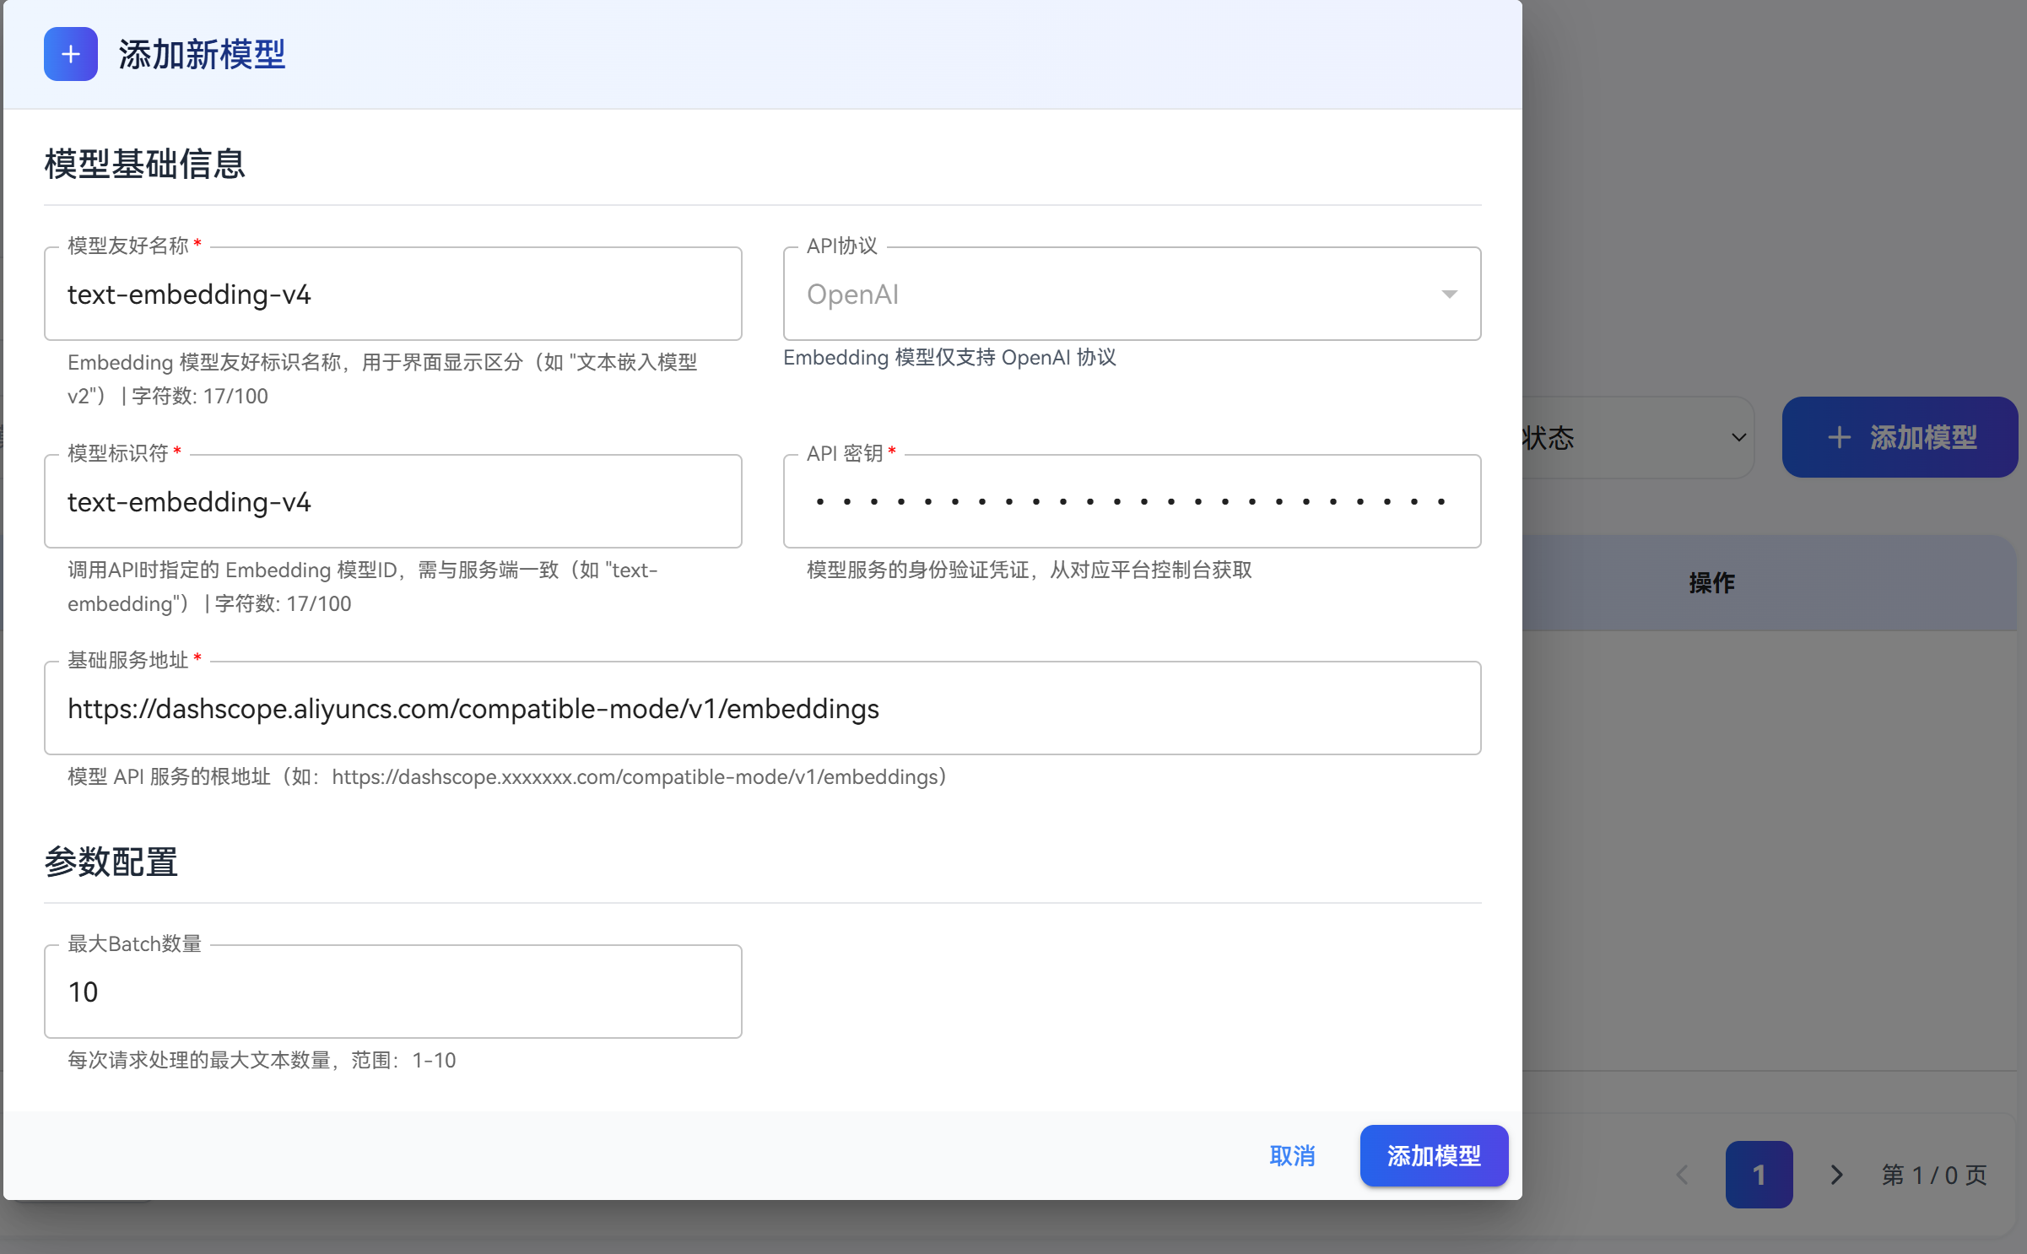Click the blue plus icon in dialog header
This screenshot has height=1254, width=2027.
click(x=71, y=55)
